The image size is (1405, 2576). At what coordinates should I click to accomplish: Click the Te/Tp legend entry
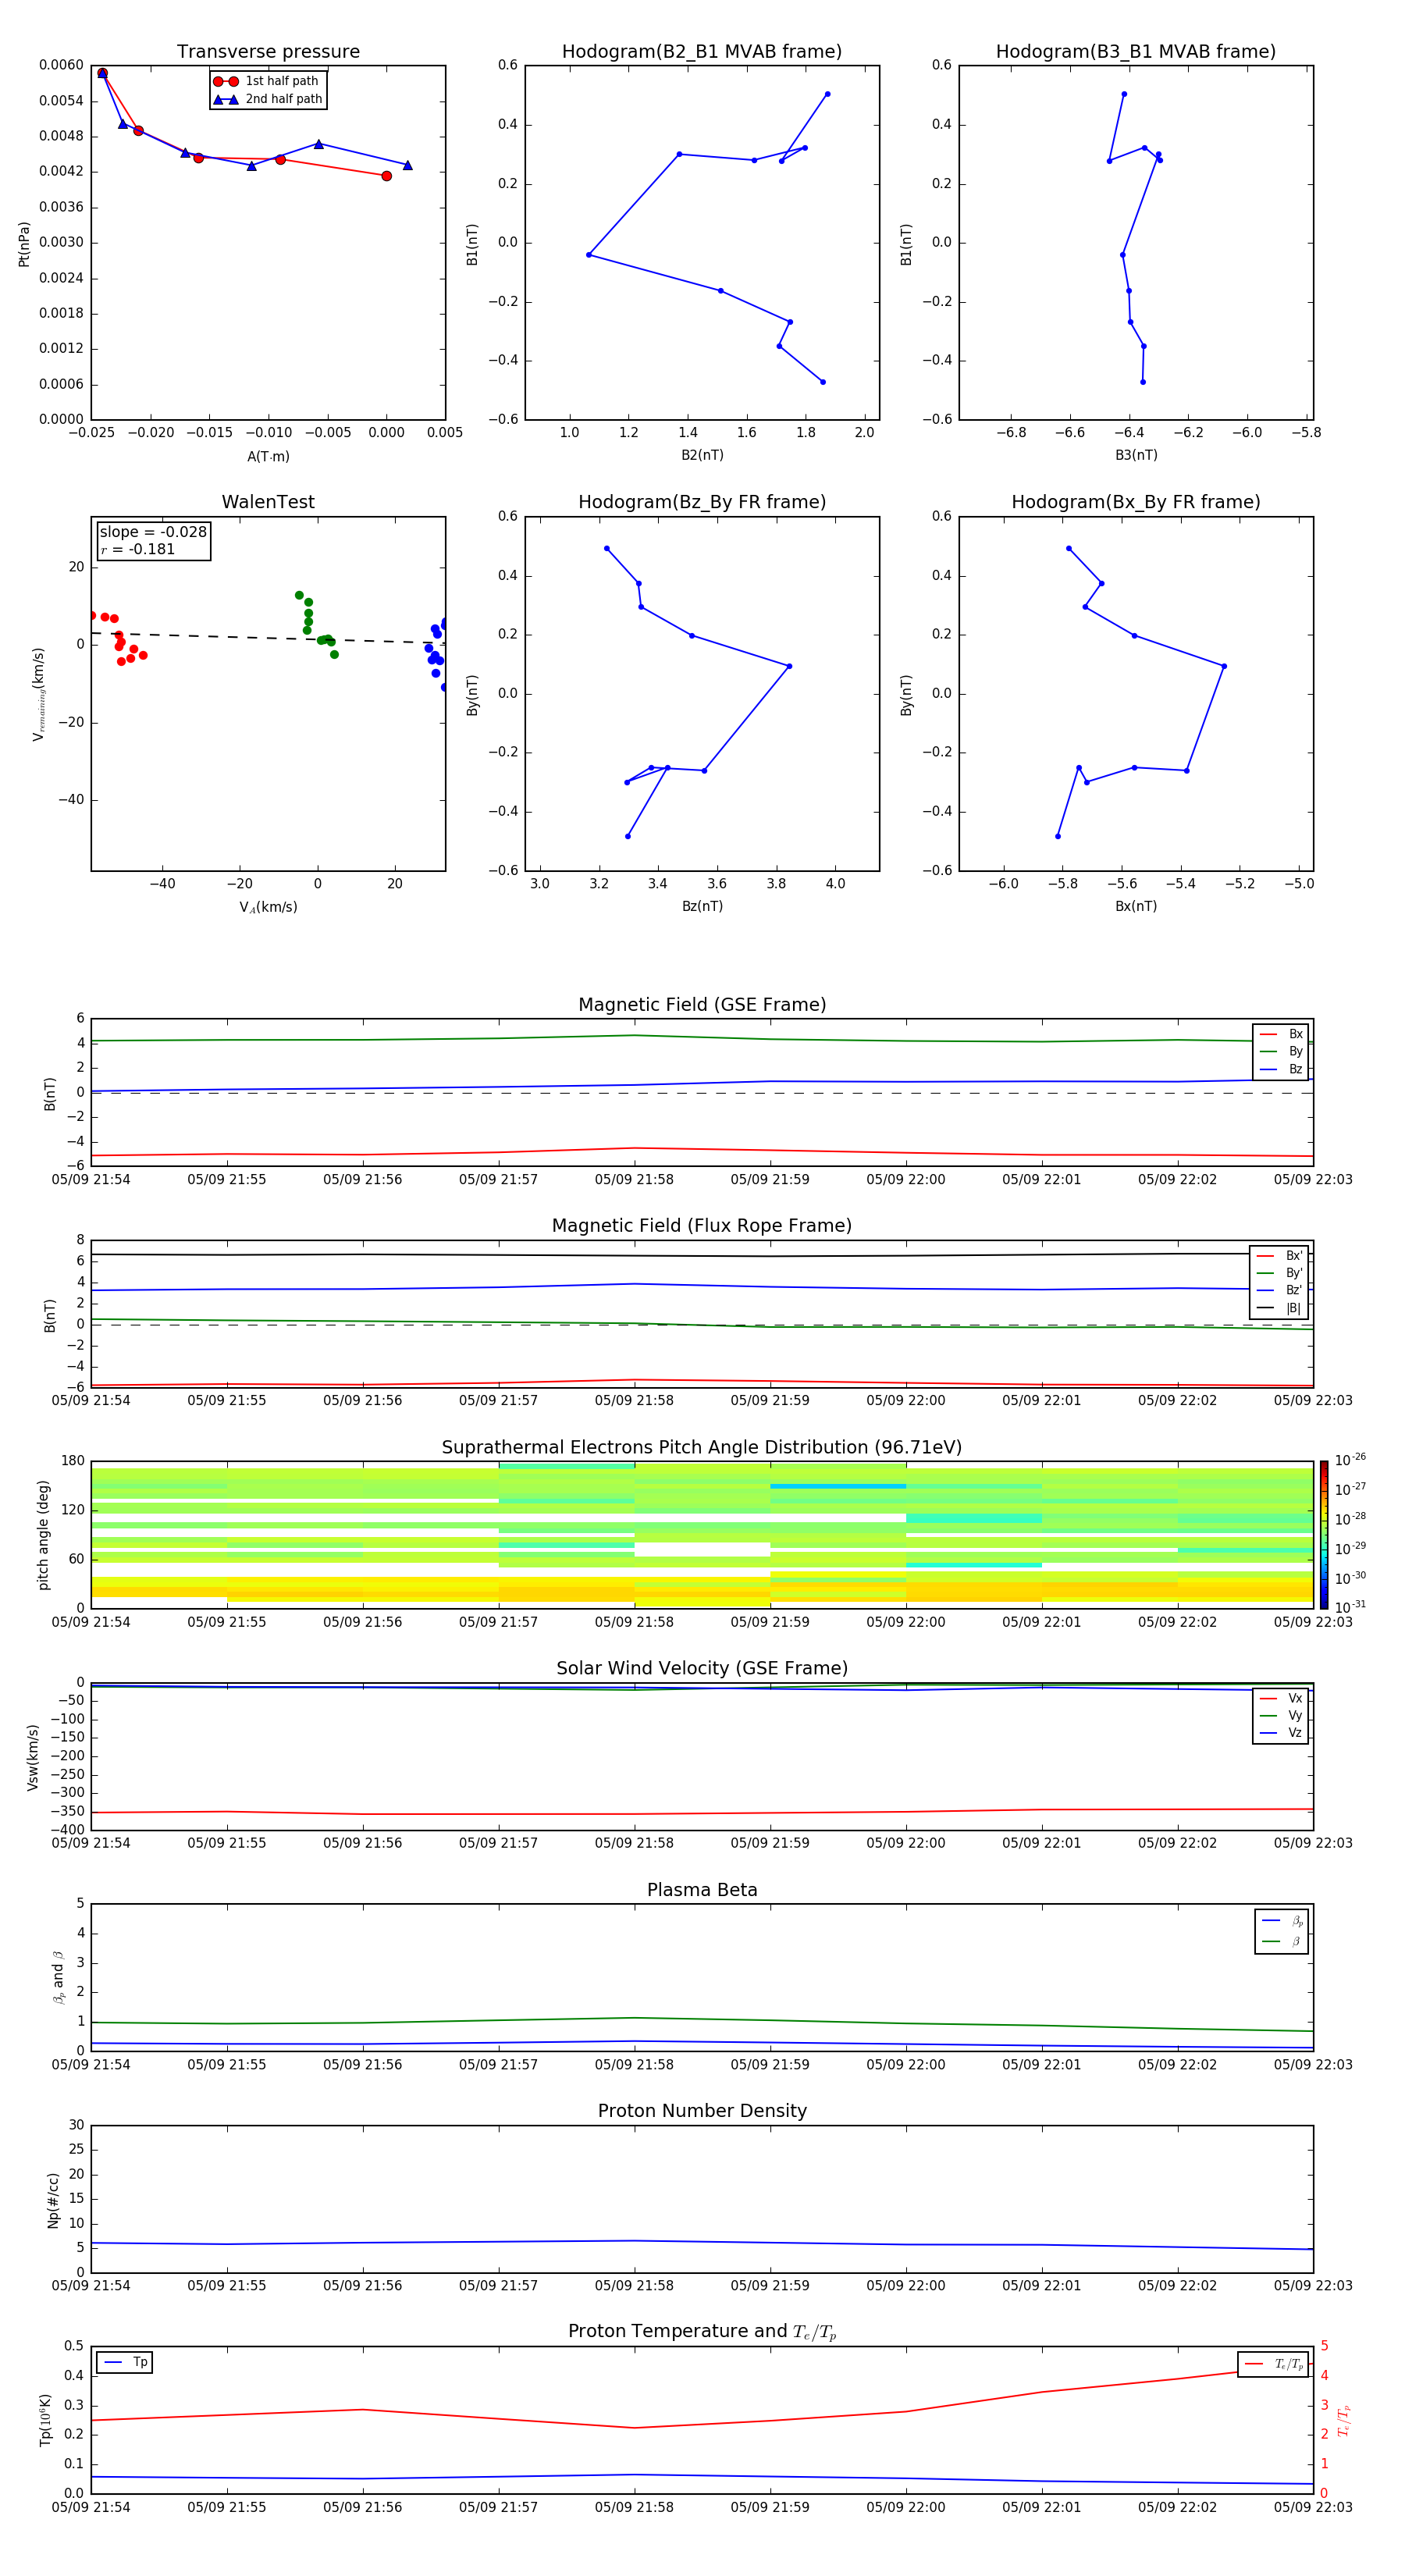point(1274,2364)
